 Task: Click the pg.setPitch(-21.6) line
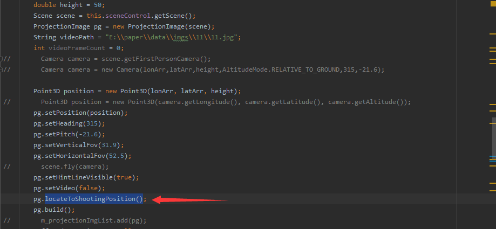click(69, 134)
